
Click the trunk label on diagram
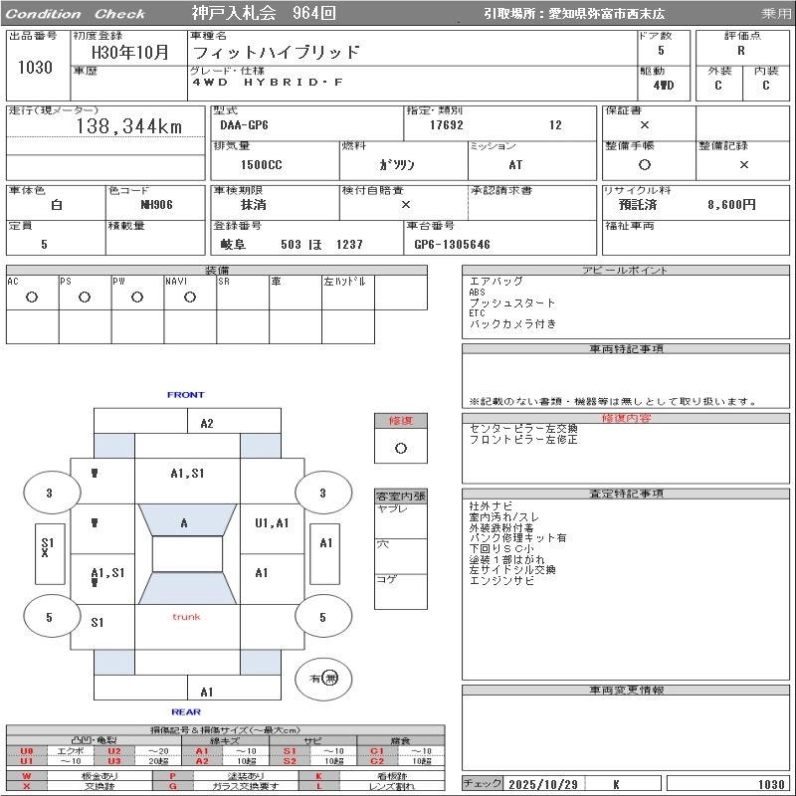[x=186, y=617]
